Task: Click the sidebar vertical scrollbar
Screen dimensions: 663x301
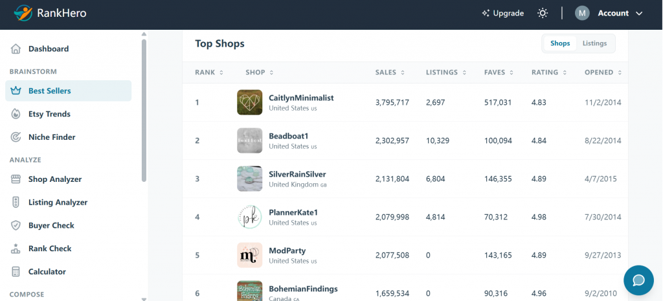Action: click(x=144, y=110)
